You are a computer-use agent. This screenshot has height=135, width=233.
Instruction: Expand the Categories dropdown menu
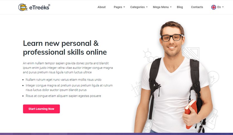[139, 7]
